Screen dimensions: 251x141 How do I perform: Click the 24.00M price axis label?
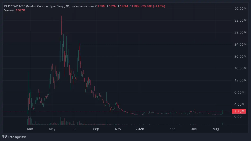(240, 44)
